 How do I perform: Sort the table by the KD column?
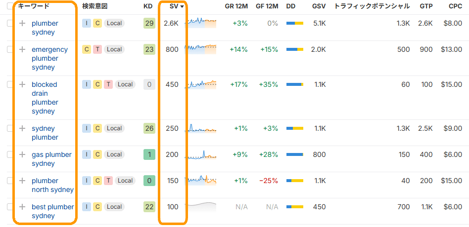(148, 6)
